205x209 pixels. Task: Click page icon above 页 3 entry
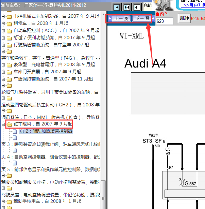point(15,137)
